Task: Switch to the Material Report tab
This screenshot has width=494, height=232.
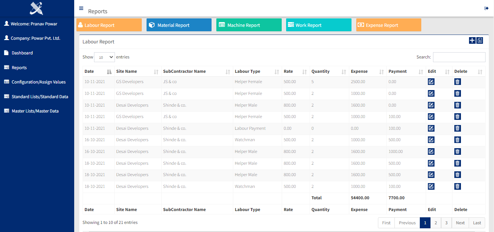Action: click(x=179, y=25)
